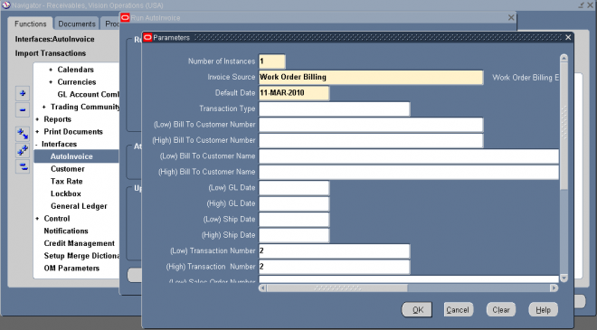Click the vertical scrollbar down arrow in Parameters
This screenshot has height=330, width=597.
click(x=564, y=278)
